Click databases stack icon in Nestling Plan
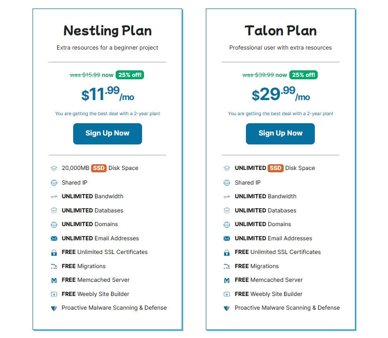Screen dimensions: 388x338 coord(54,211)
